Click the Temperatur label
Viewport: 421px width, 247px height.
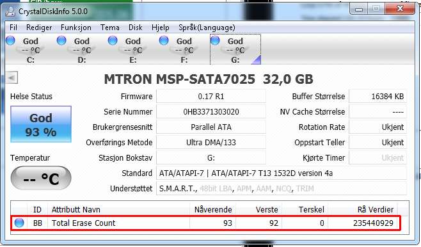[x=30, y=158]
